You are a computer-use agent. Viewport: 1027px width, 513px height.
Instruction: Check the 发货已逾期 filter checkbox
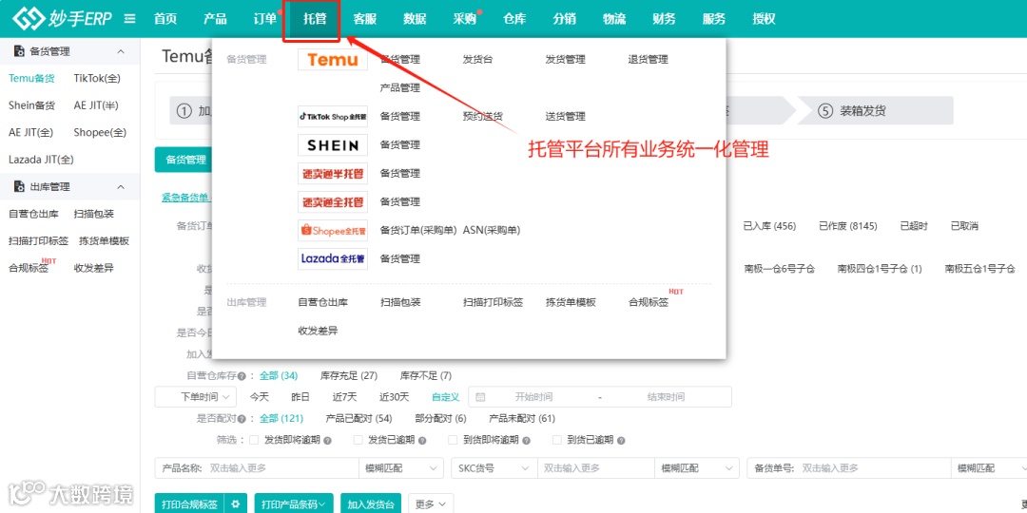358,440
